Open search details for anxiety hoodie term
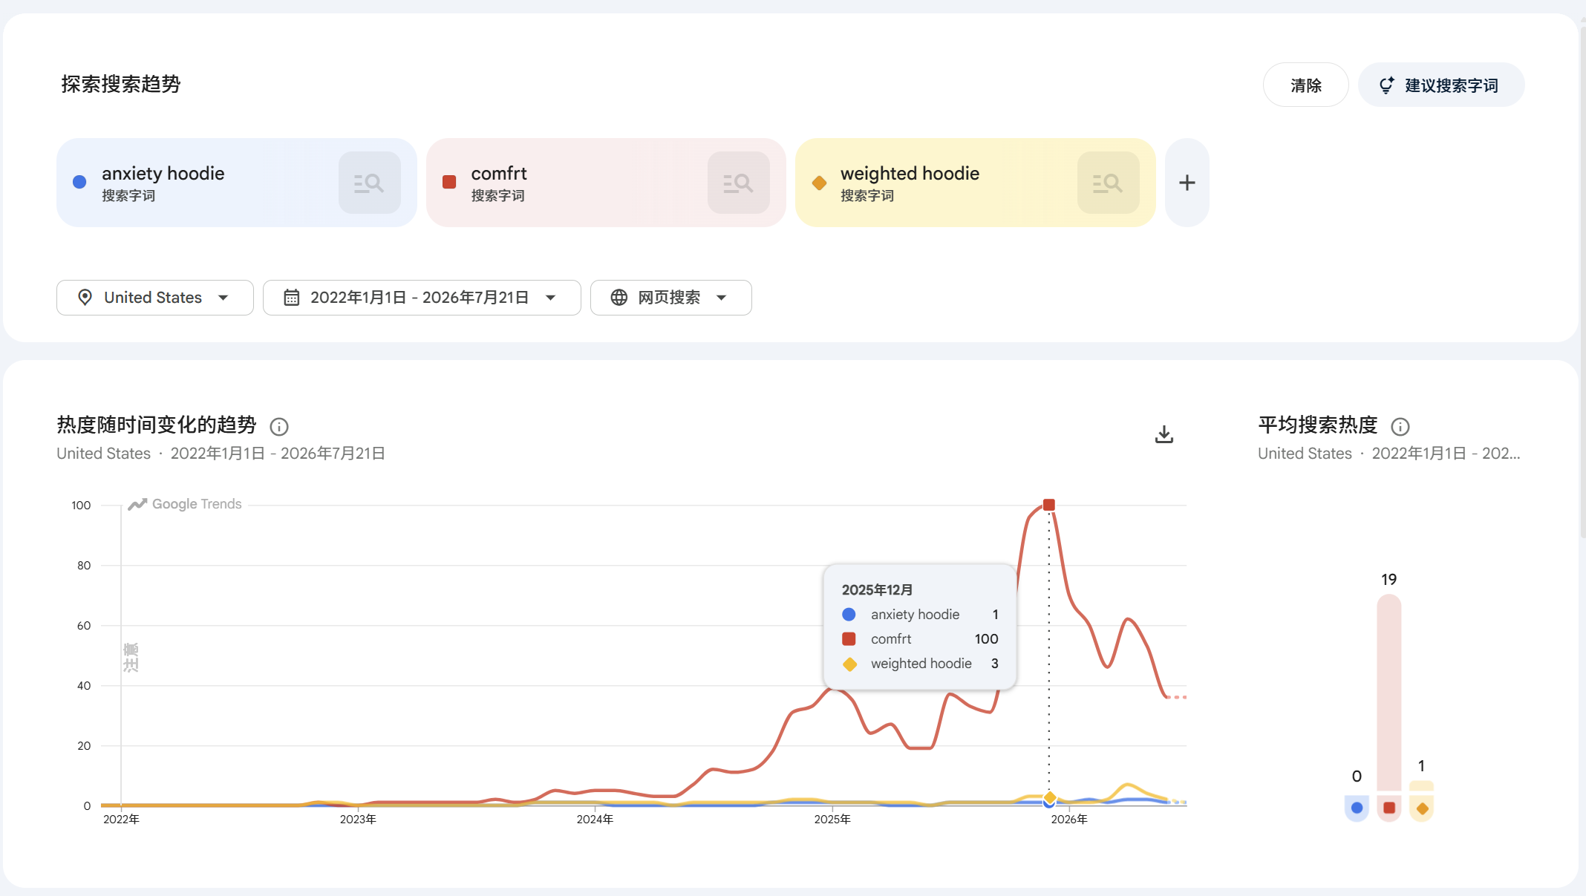The height and width of the screenshot is (896, 1586). [x=369, y=183]
